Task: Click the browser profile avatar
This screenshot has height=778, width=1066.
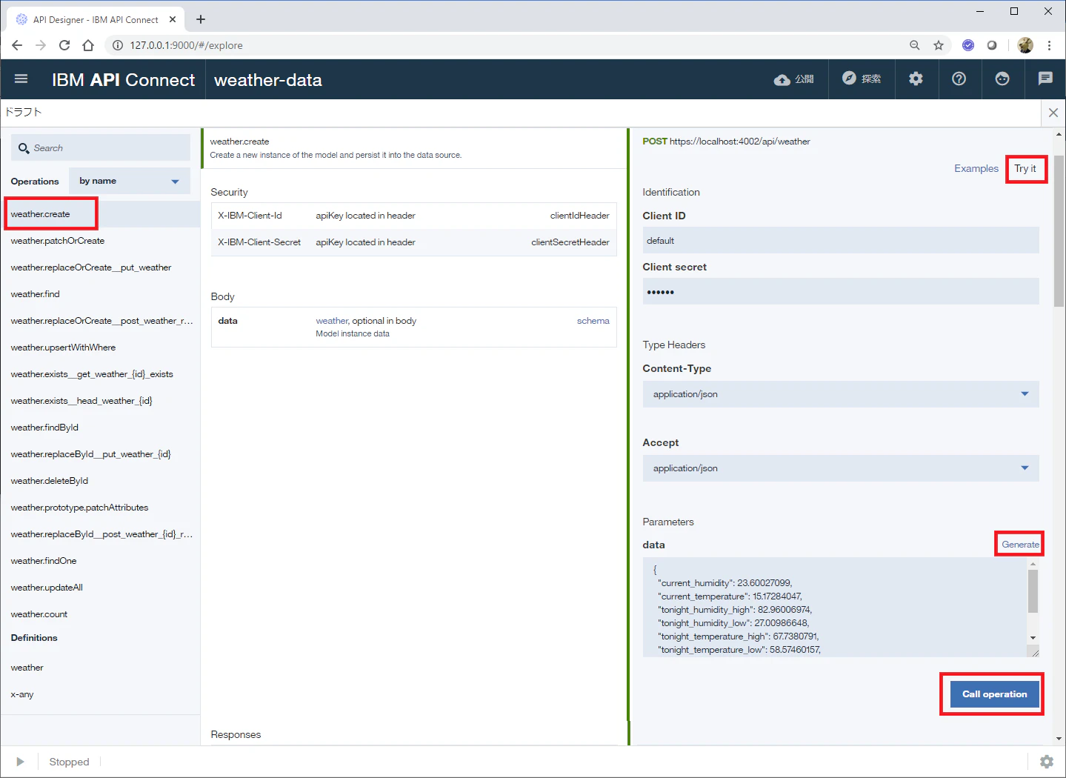Action: [x=1025, y=45]
